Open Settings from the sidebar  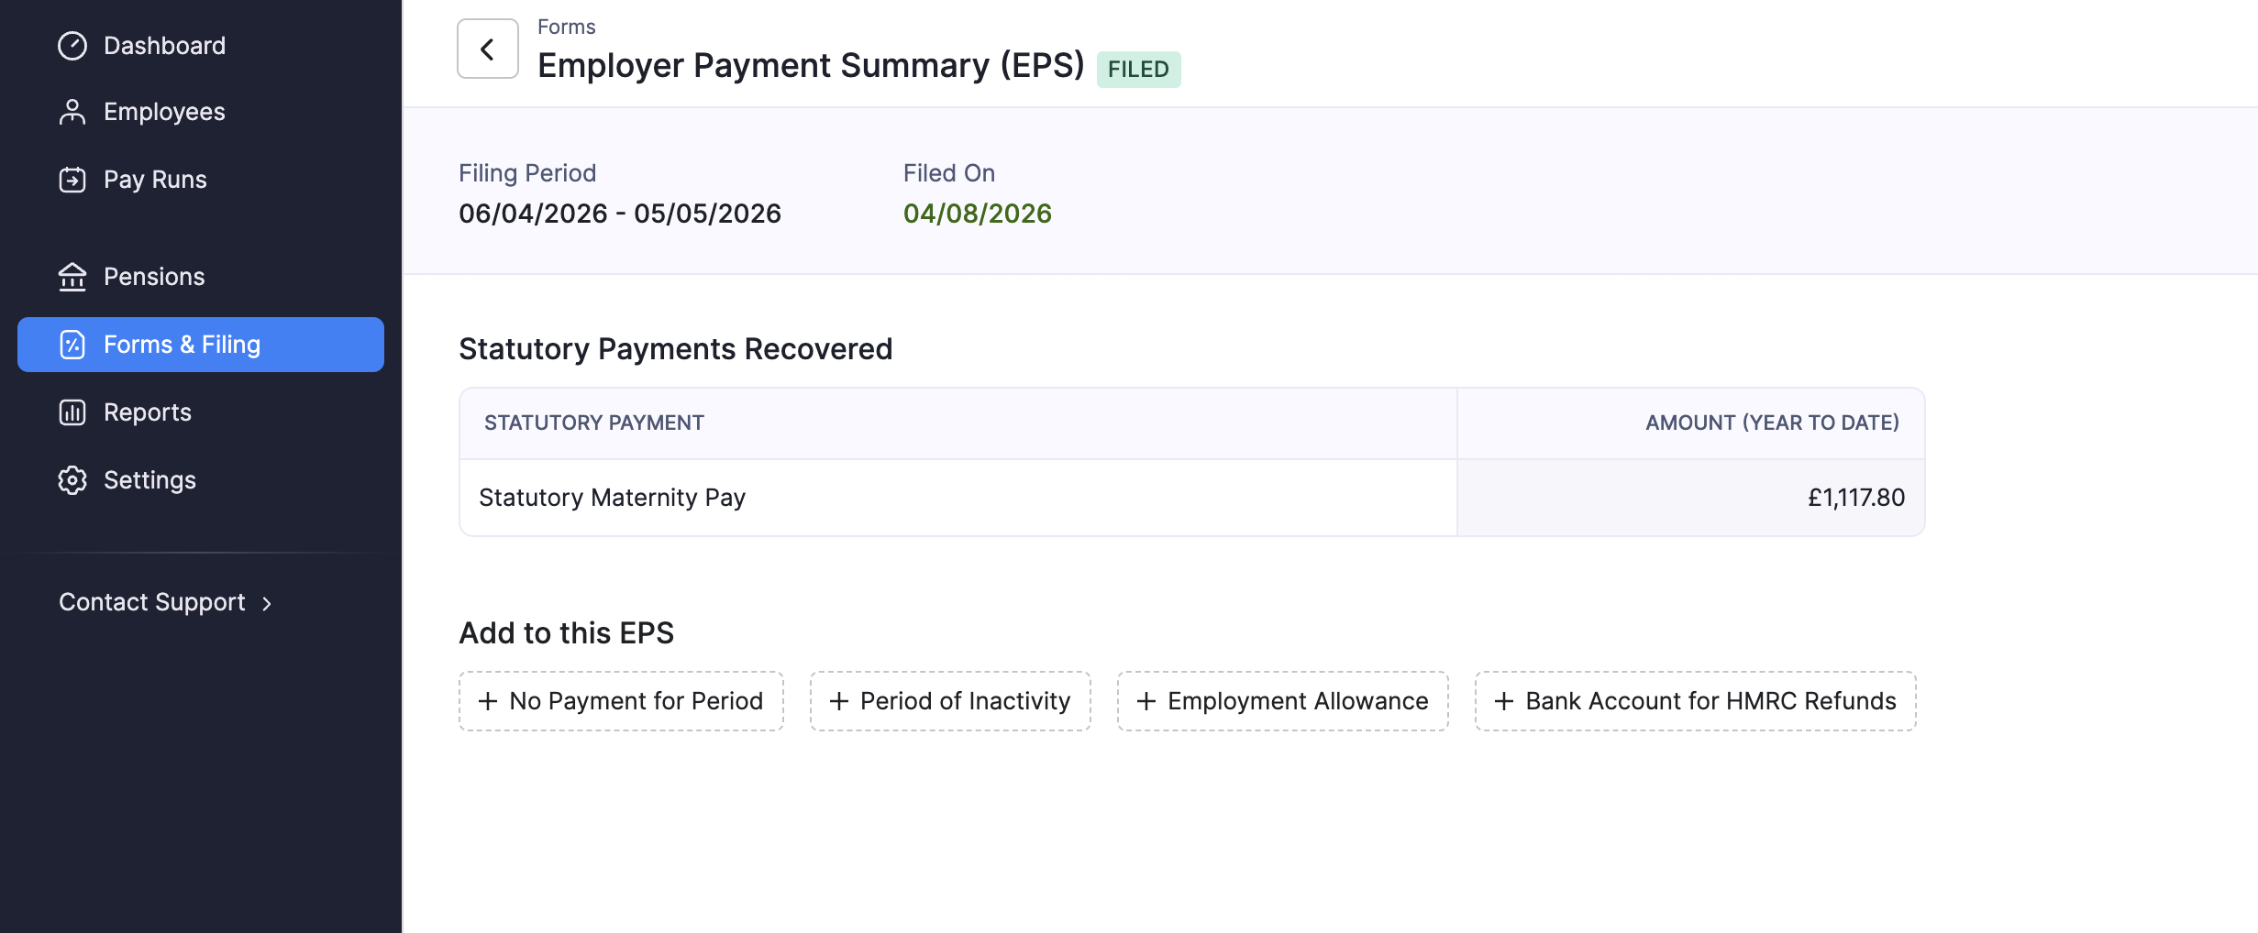tap(201, 480)
